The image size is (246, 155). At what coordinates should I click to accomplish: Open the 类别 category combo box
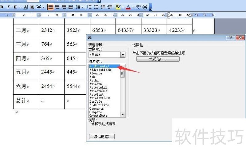click(107, 55)
